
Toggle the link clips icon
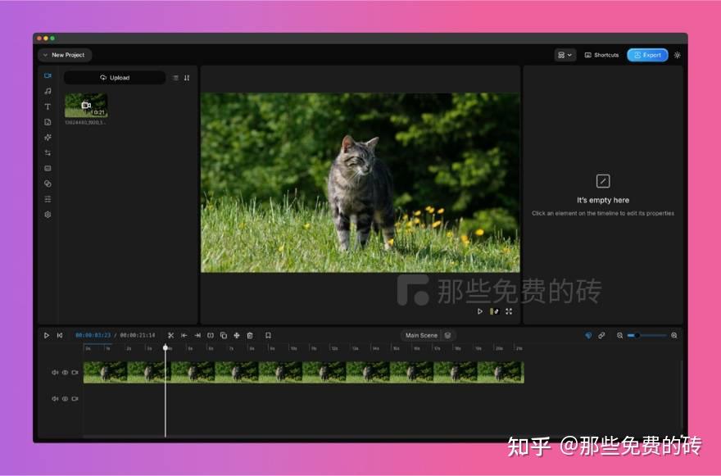tap(602, 335)
